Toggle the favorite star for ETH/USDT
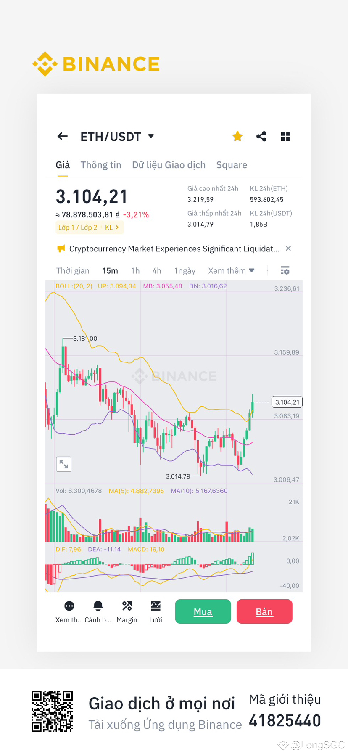The height and width of the screenshot is (754, 348). pyautogui.click(x=237, y=136)
